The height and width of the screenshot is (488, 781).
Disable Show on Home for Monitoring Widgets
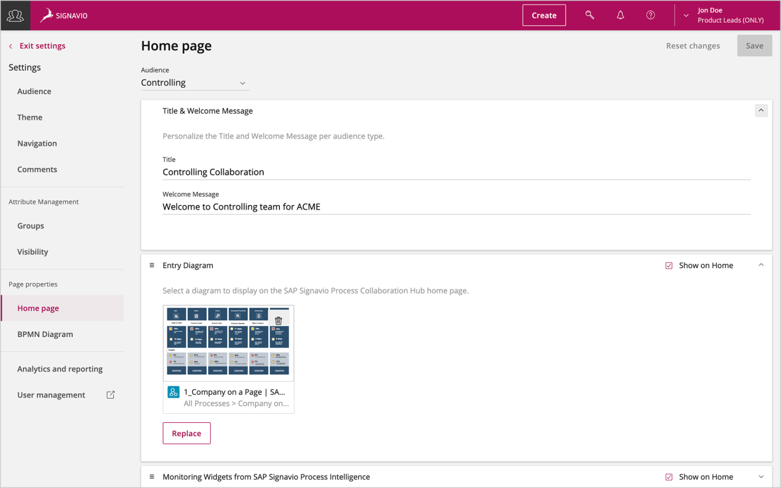669,476
